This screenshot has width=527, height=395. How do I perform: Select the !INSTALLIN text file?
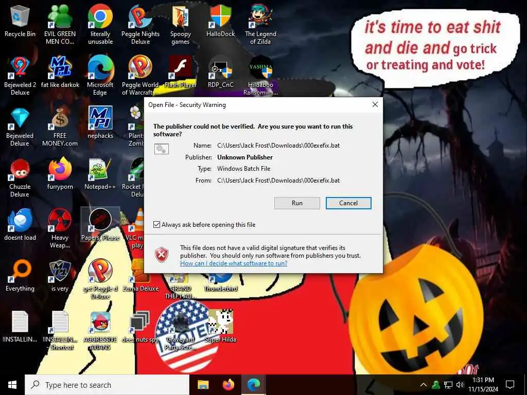pos(20,327)
